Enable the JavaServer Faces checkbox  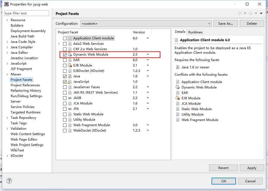coord(65,87)
